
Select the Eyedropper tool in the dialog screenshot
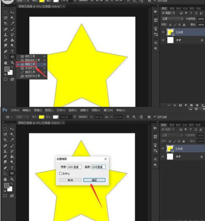(12, 140)
